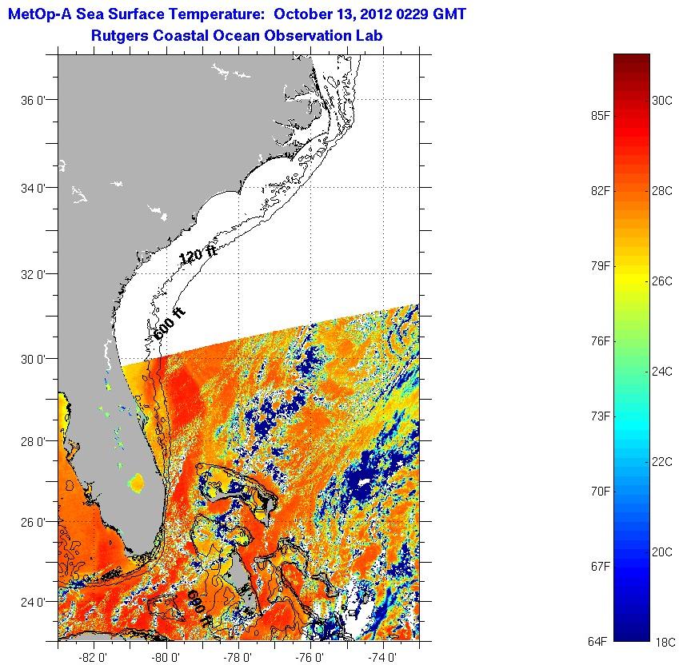Image resolution: width=679 pixels, height=665 pixels.
Task: Click the 28 0' latitude label
Action: 33,442
